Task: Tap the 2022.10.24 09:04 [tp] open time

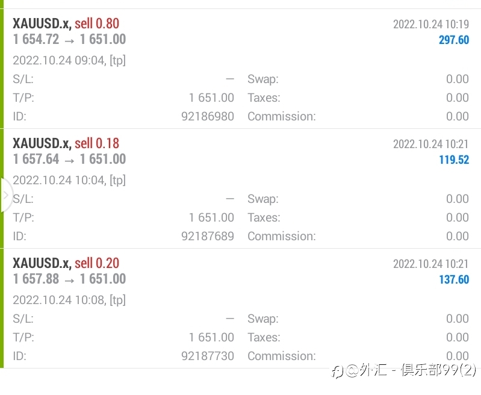Action: tap(69, 60)
